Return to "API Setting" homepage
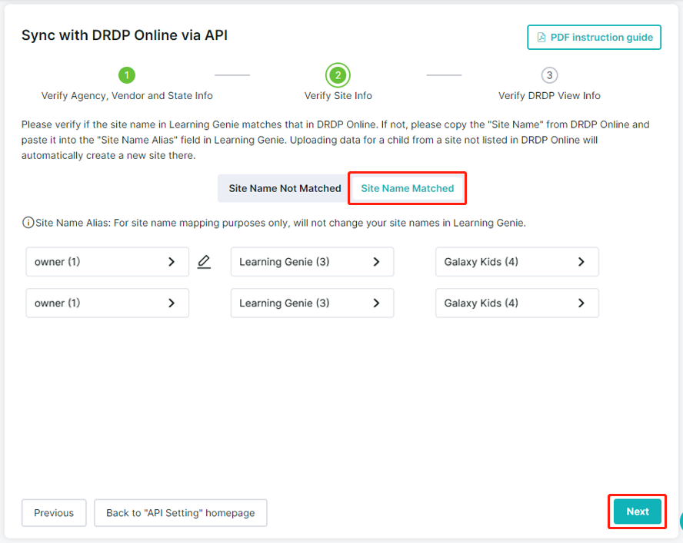This screenshot has height=543, width=683. pos(180,513)
